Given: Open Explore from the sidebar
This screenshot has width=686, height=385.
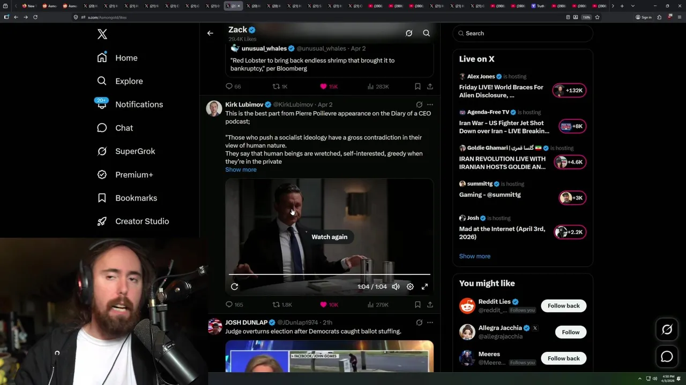Looking at the screenshot, I should point(120,81).
